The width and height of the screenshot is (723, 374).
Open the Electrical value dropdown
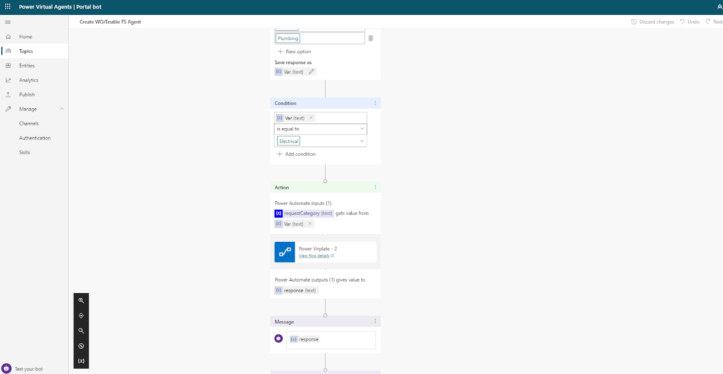[x=320, y=141]
